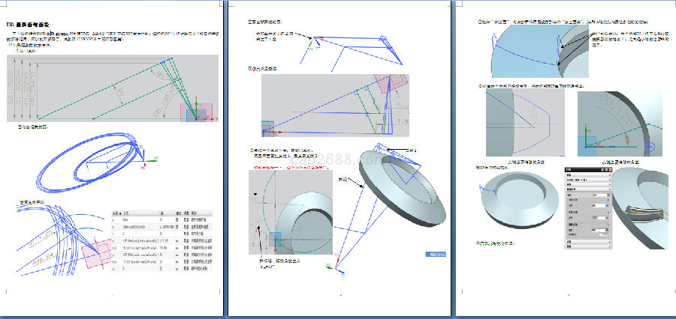Viewport: 676px width, 319px height.
Task: Select the blue square in page two's gray sketch
Action: (x=268, y=128)
